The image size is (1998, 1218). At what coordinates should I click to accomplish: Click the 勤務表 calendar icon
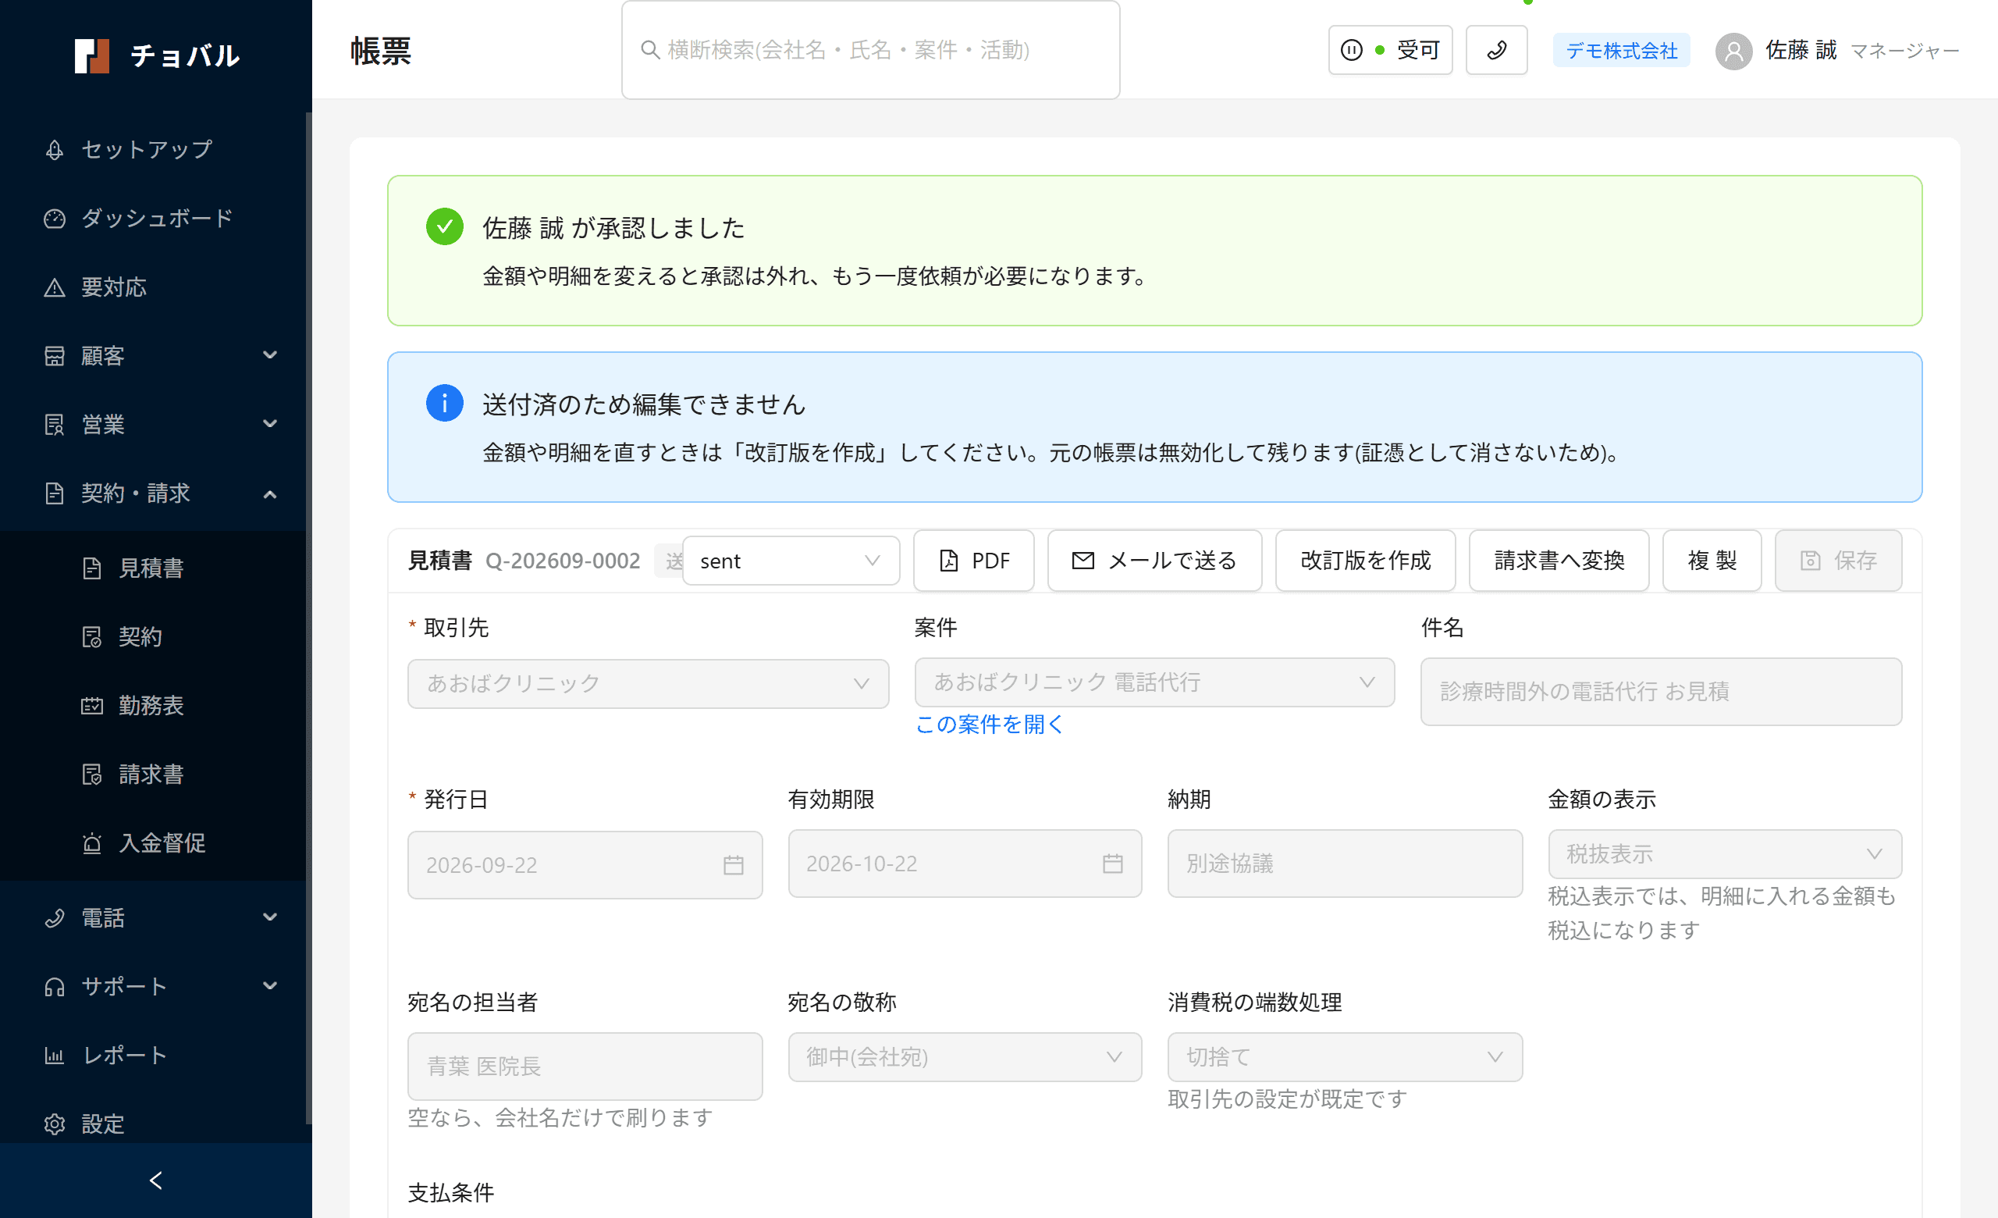pos(92,706)
